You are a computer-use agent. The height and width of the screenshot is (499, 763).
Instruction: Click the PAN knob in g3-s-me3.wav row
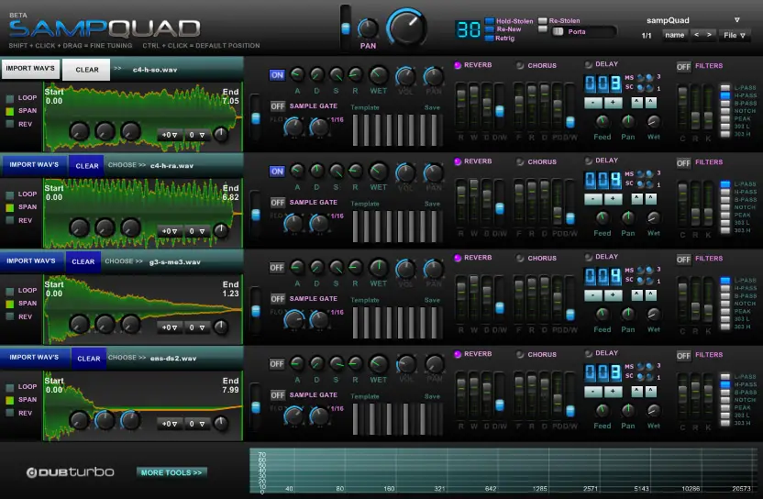tap(433, 268)
